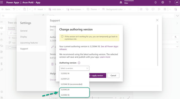Select the Support settings tab
The height and width of the screenshot is (99, 180).
[32, 49]
